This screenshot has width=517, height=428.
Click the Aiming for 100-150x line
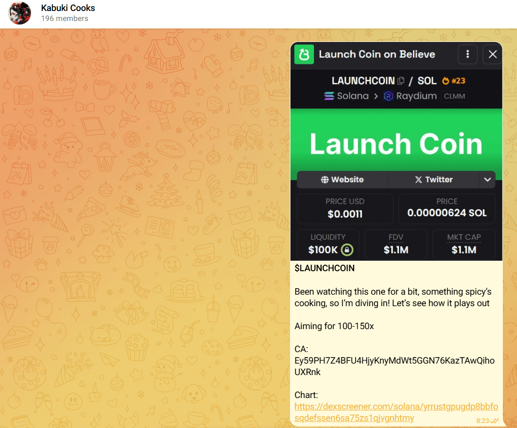tap(334, 326)
